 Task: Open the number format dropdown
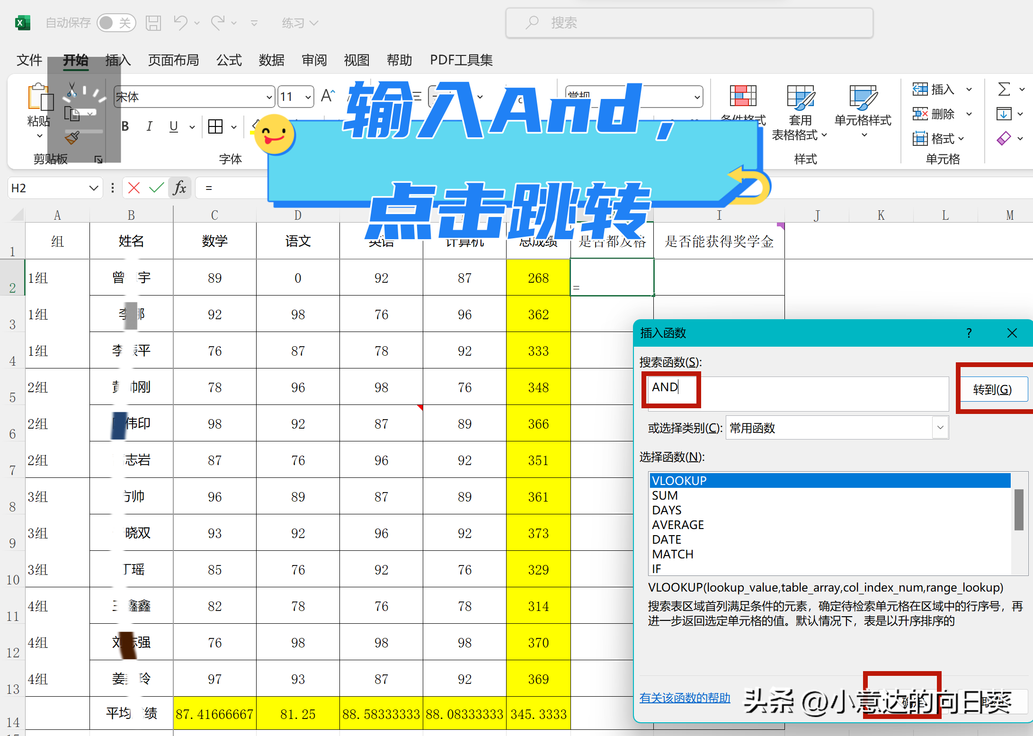pos(697,97)
